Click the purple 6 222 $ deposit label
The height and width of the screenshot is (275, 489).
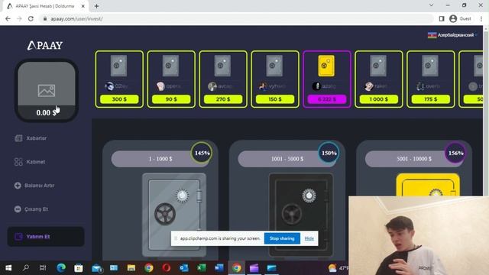coord(327,99)
